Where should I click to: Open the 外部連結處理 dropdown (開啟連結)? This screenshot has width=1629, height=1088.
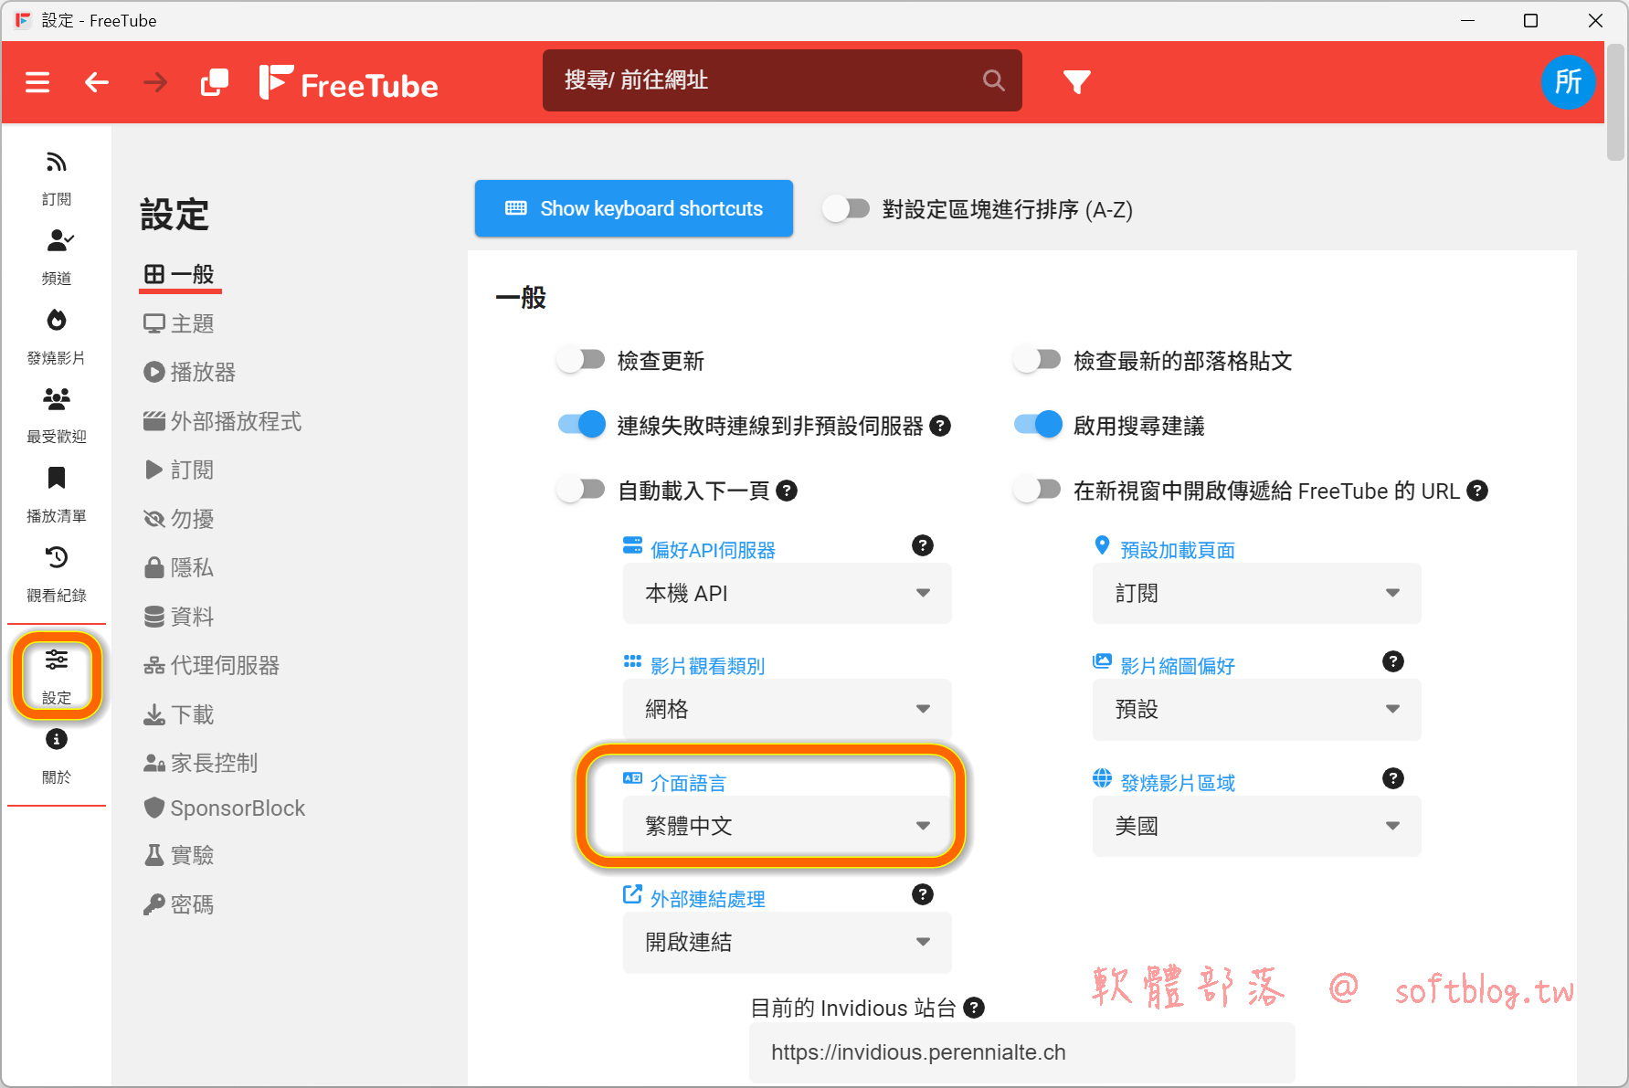(788, 943)
